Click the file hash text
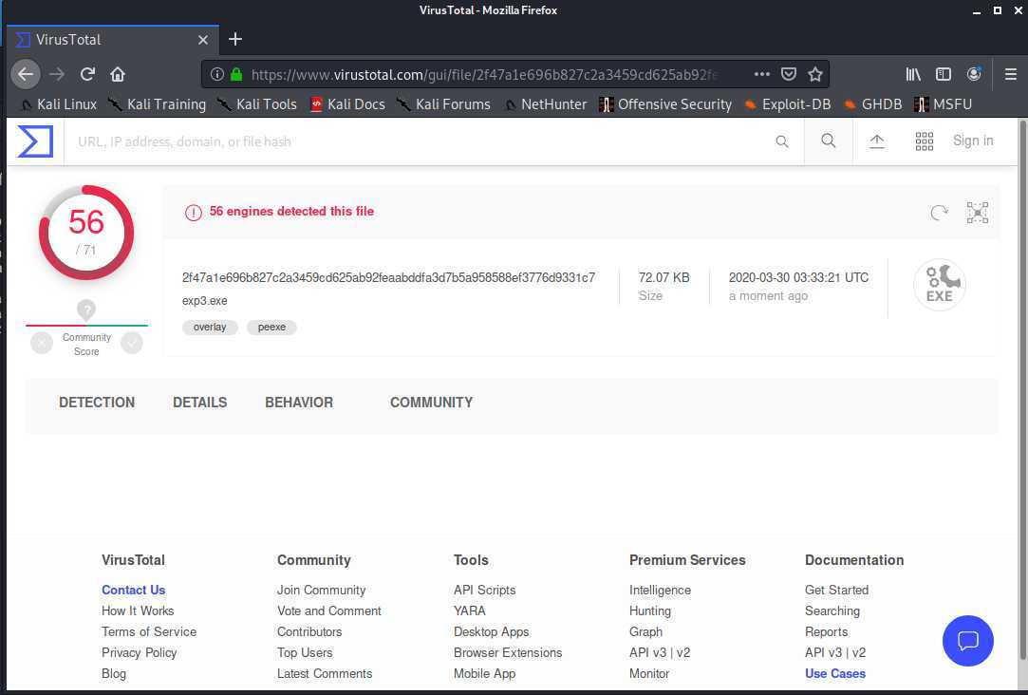The image size is (1028, 695). [x=389, y=277]
